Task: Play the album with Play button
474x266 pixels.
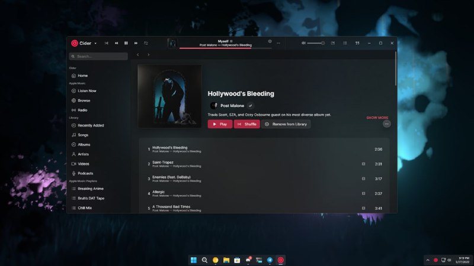Action: pos(220,124)
